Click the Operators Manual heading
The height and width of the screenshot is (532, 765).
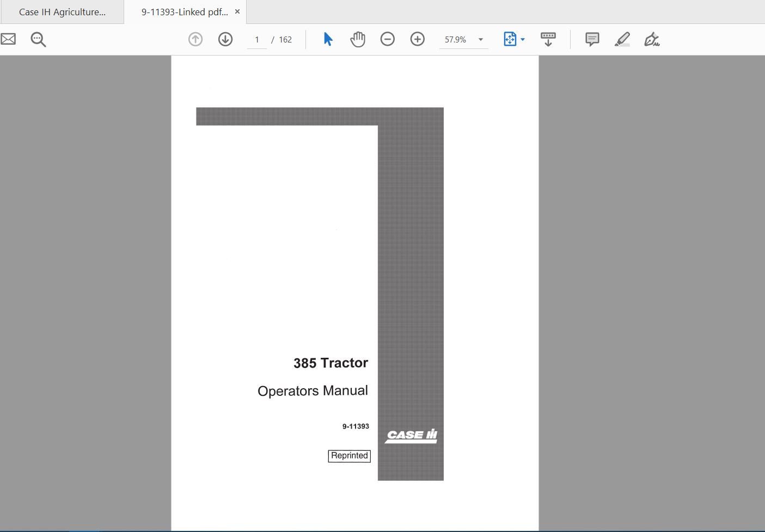(x=313, y=391)
